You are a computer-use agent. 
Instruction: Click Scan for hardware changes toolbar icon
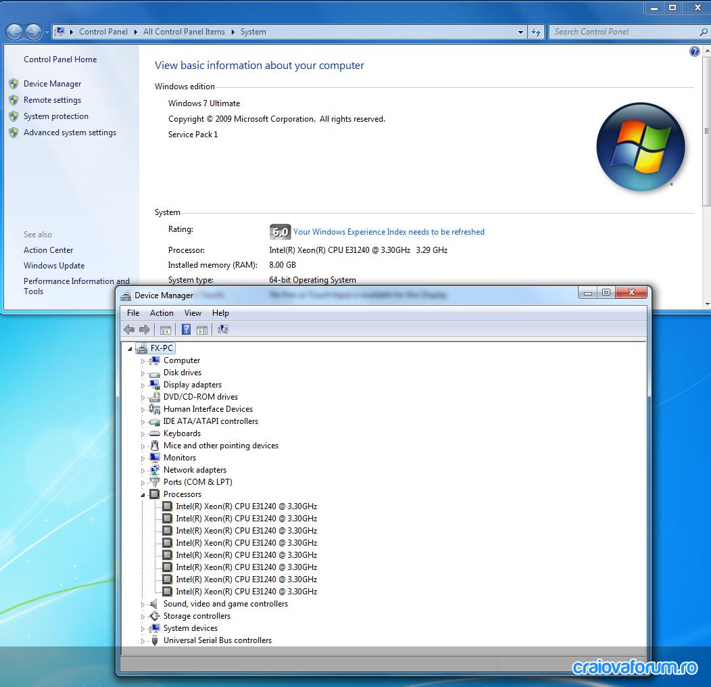[x=222, y=329]
